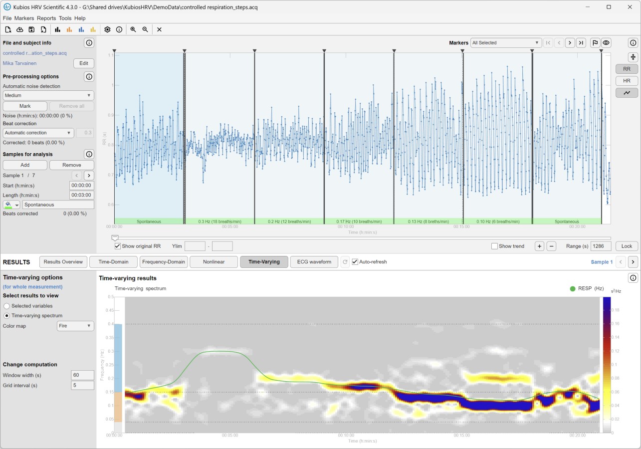Toggle marker visibility eye icon
The width and height of the screenshot is (641, 449).
click(606, 43)
